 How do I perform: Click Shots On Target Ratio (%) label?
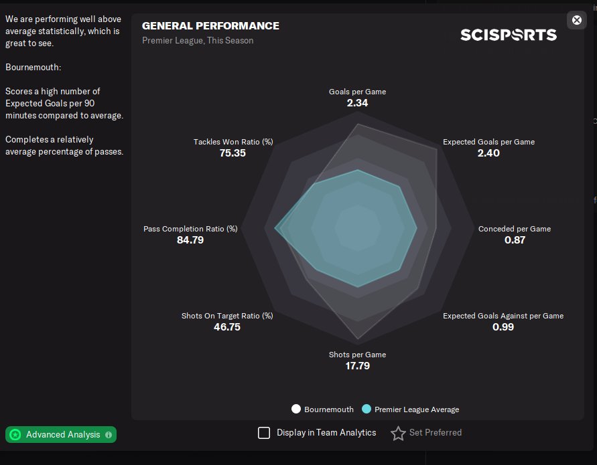(227, 316)
